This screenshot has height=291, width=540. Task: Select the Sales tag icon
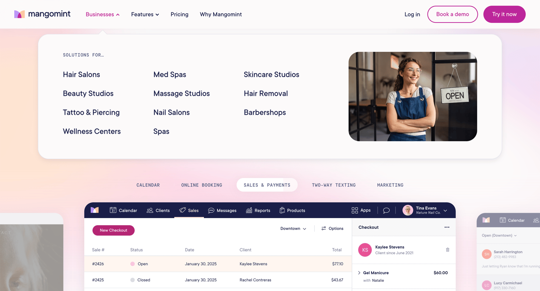click(x=182, y=210)
